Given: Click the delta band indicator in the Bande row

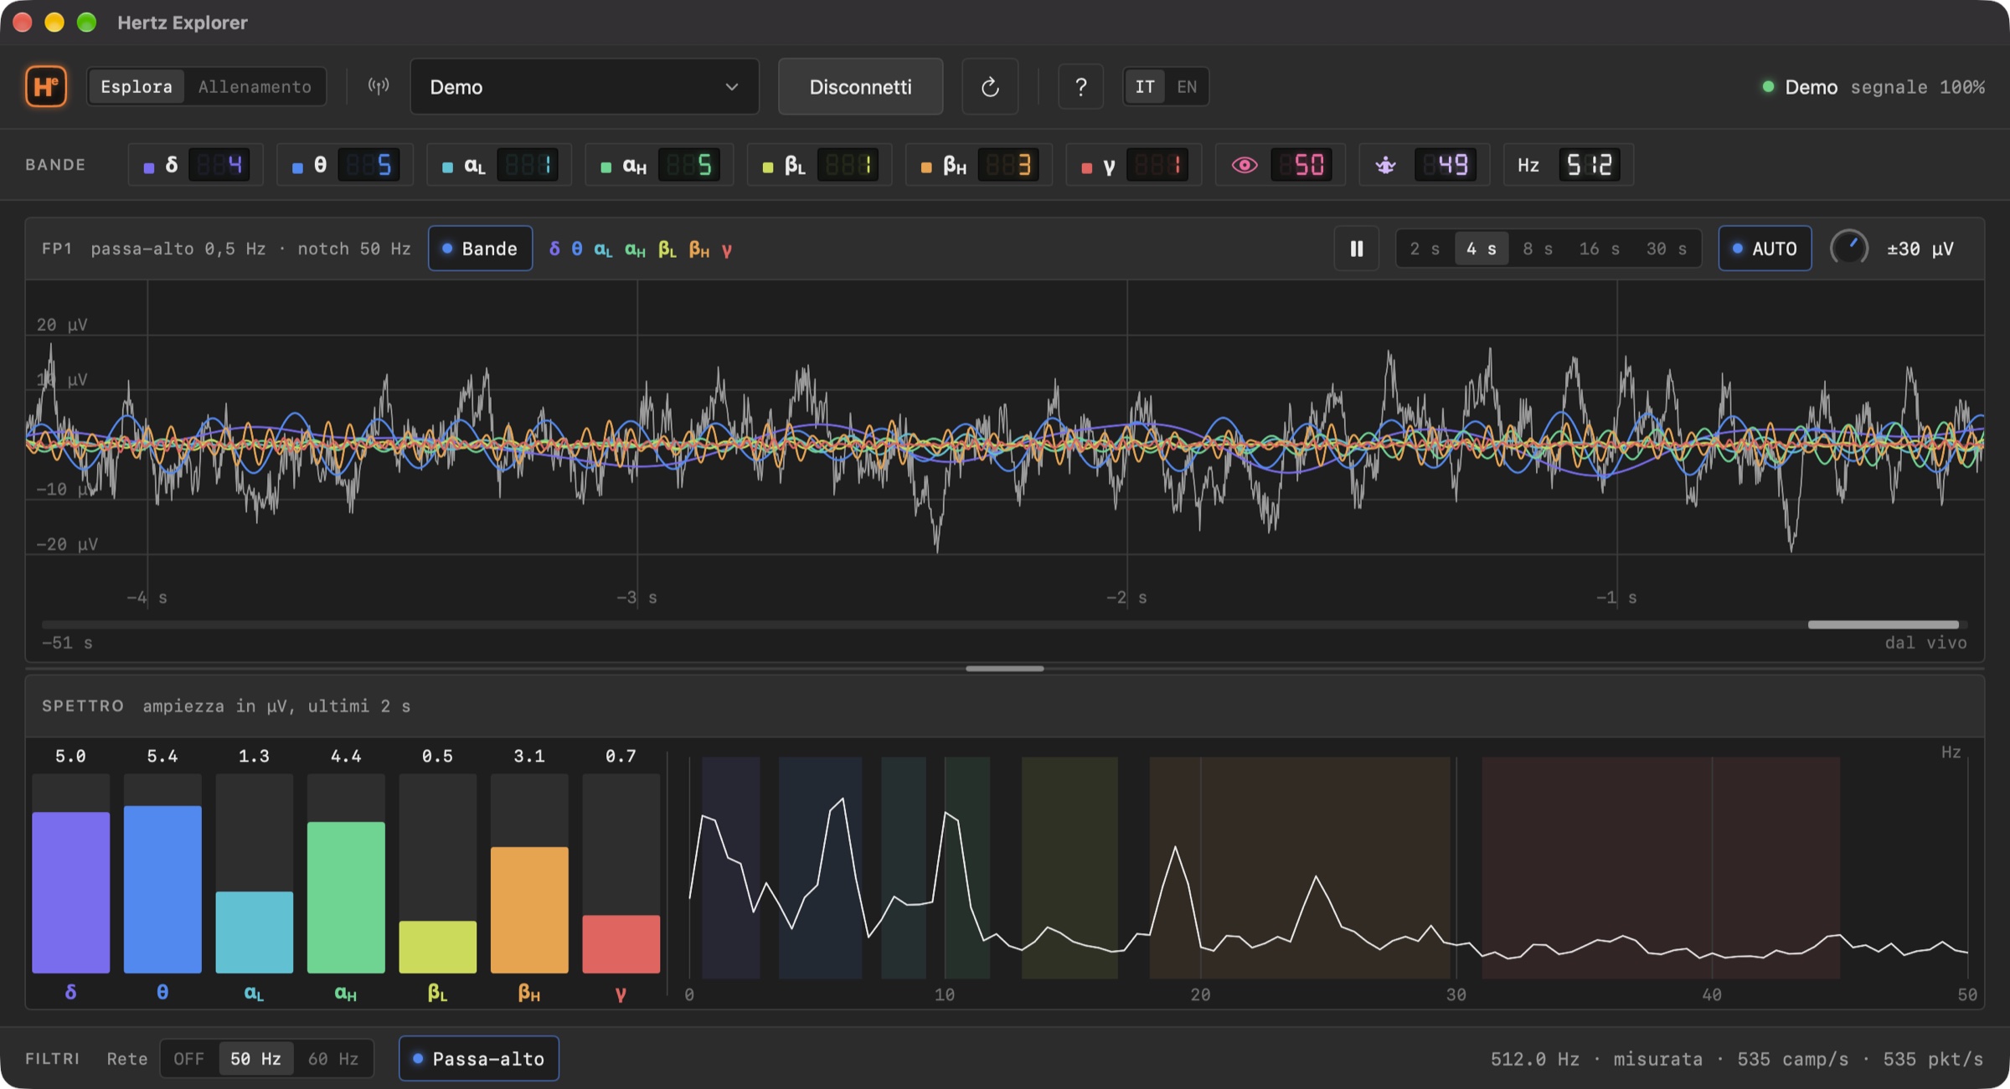Looking at the screenshot, I should [x=196, y=165].
